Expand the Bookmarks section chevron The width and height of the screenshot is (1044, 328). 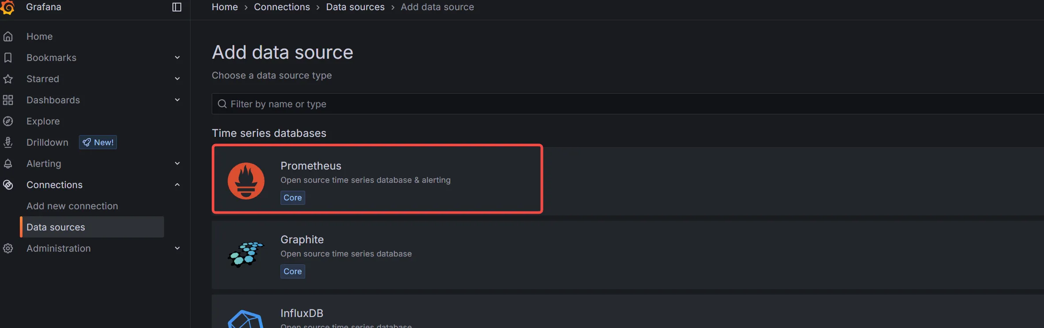coord(177,57)
